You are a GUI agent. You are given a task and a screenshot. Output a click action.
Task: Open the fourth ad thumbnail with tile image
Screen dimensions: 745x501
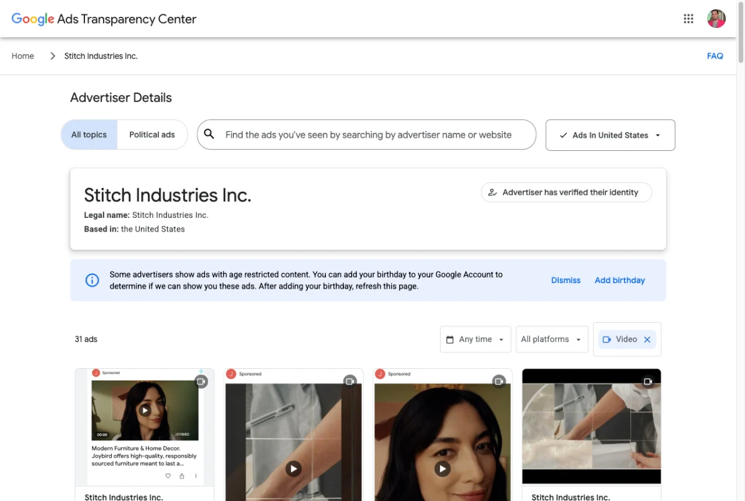[x=592, y=426]
